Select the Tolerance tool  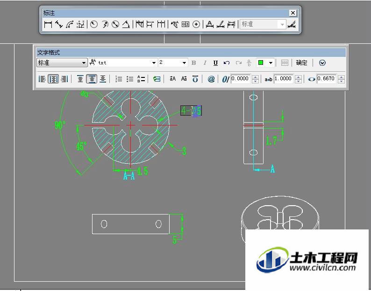185,24
